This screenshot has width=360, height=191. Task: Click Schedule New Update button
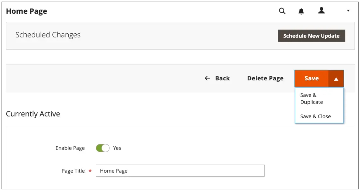point(311,36)
